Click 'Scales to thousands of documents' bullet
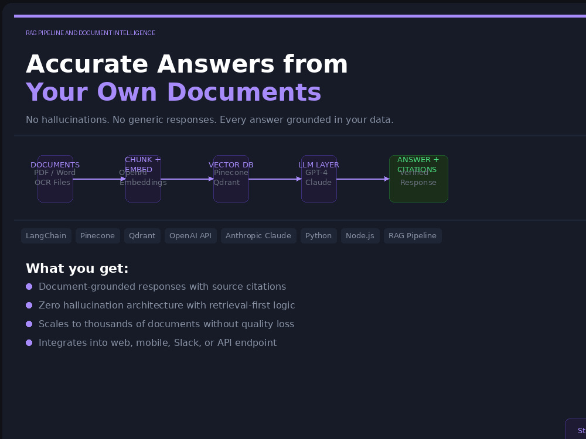 (x=166, y=324)
